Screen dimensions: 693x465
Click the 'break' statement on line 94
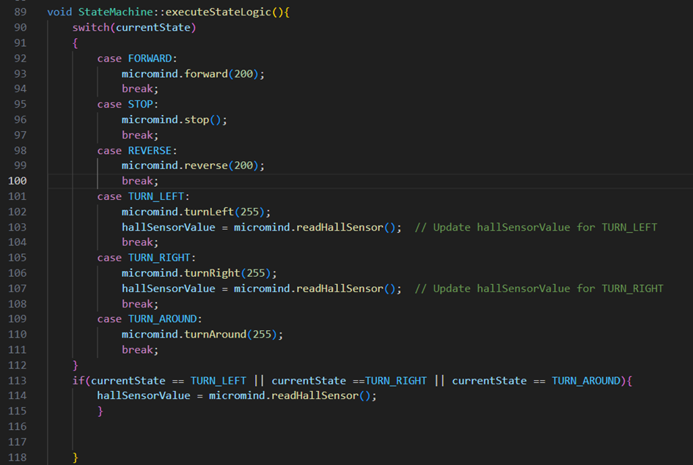[137, 89]
